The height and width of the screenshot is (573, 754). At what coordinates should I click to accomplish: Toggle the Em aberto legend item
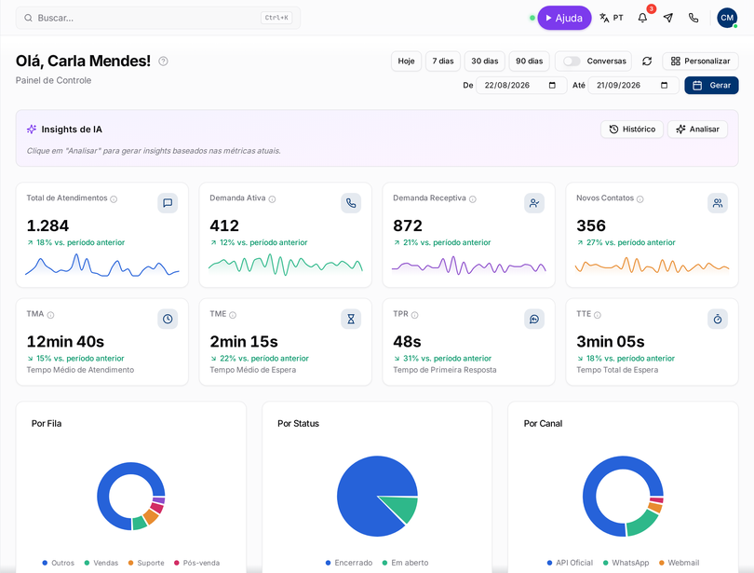(405, 563)
